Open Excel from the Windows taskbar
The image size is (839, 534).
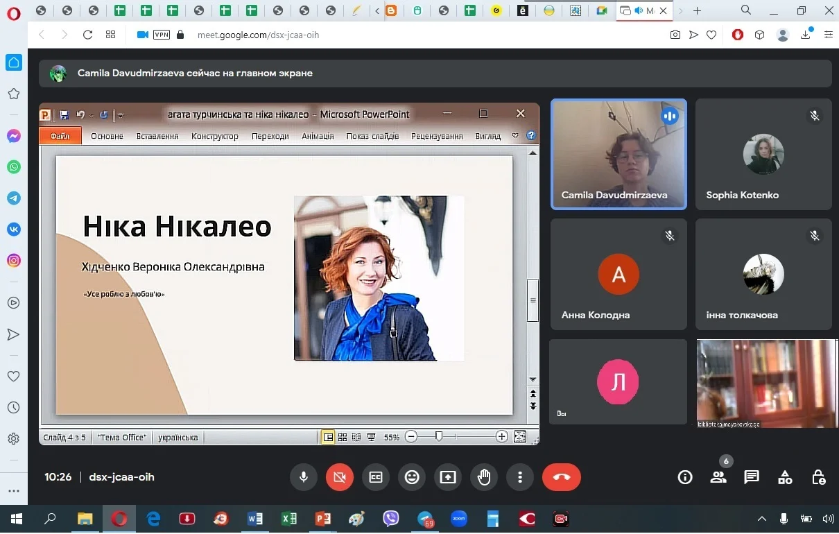pos(289,519)
